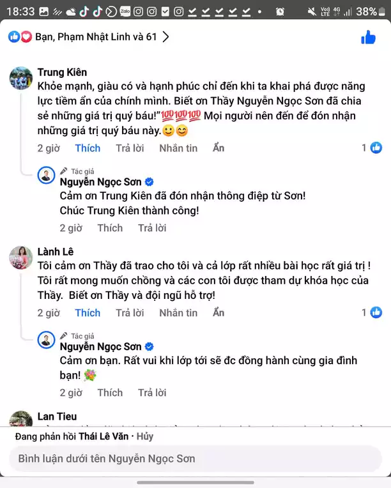
Task: Hide Trung Kiên's comment with Ẩn
Action: [218, 148]
